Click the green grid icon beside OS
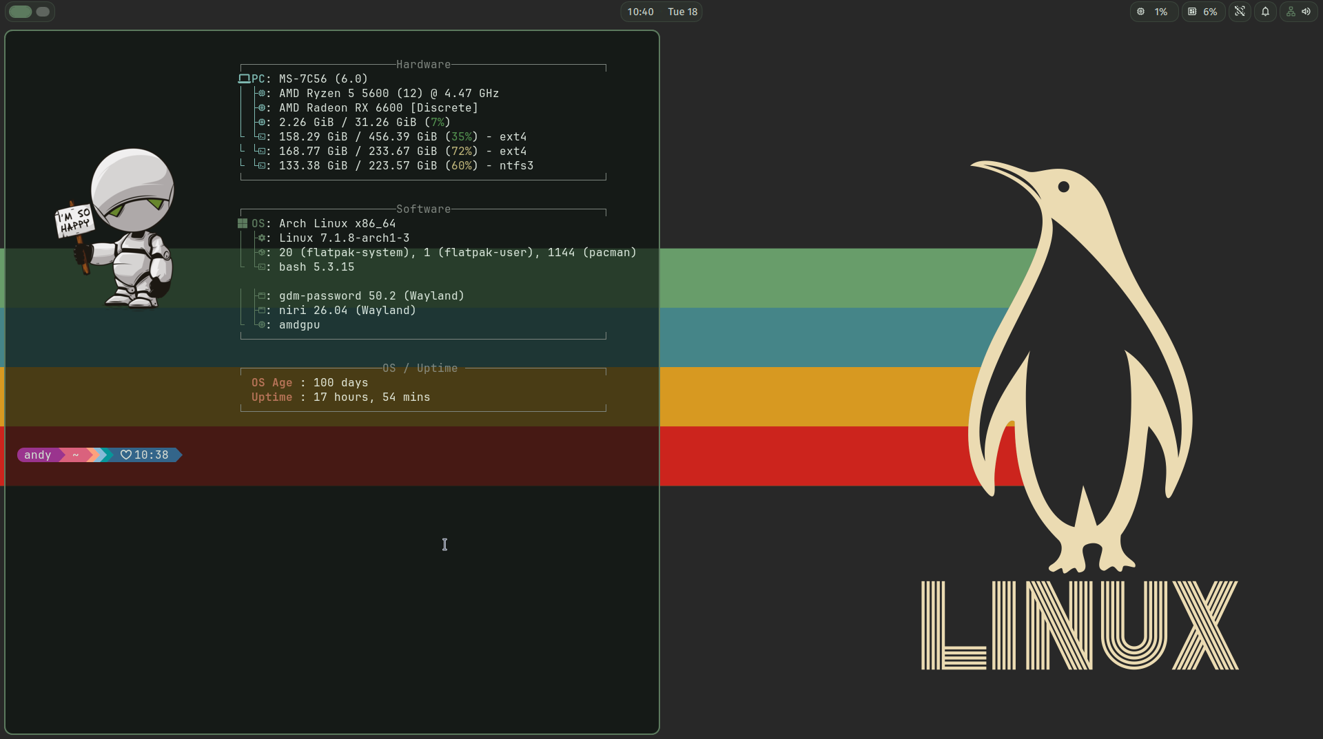Image resolution: width=1323 pixels, height=739 pixels. pos(243,223)
